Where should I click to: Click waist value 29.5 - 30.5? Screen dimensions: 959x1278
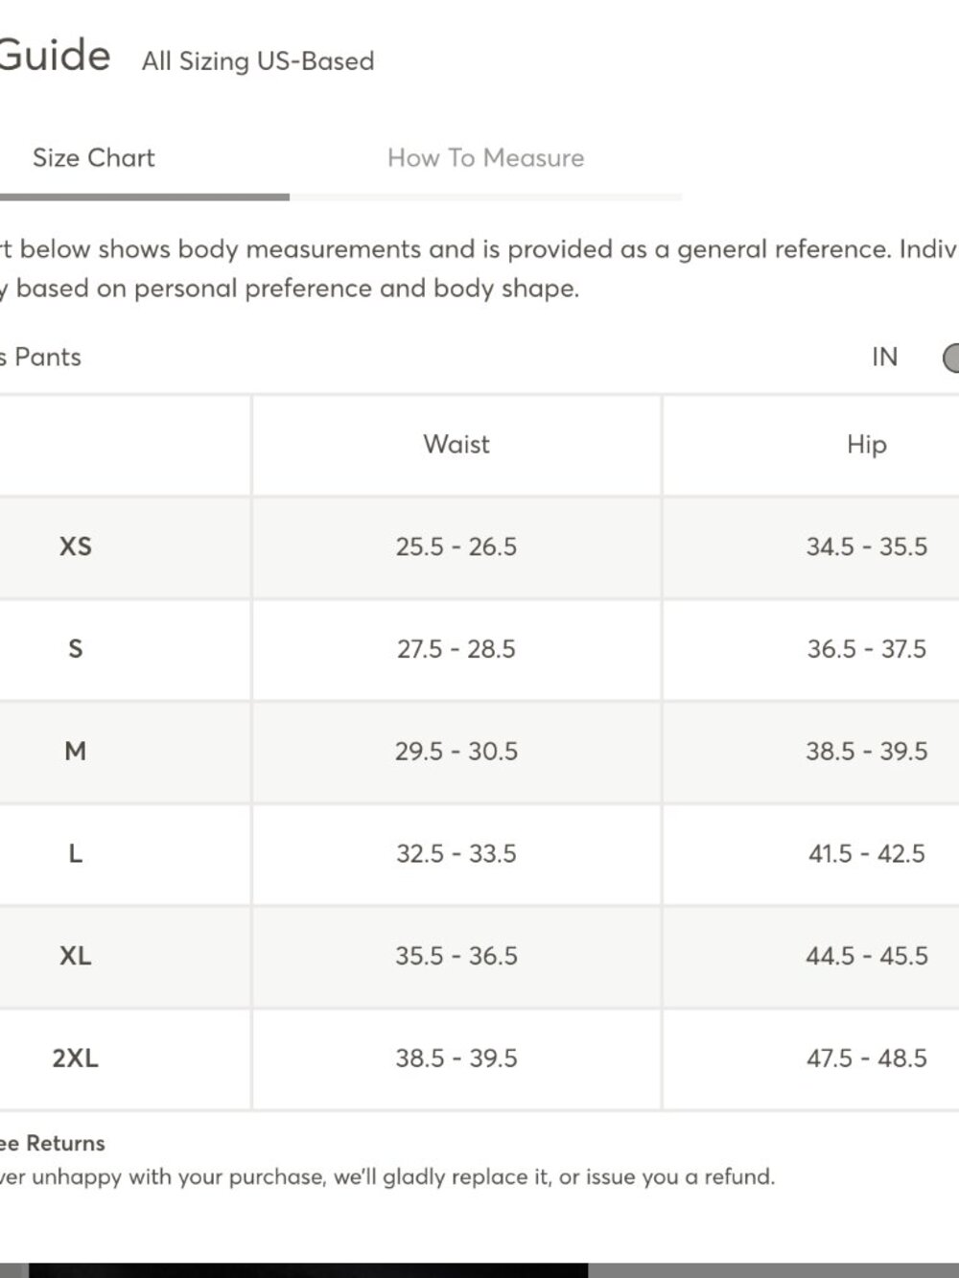point(456,751)
